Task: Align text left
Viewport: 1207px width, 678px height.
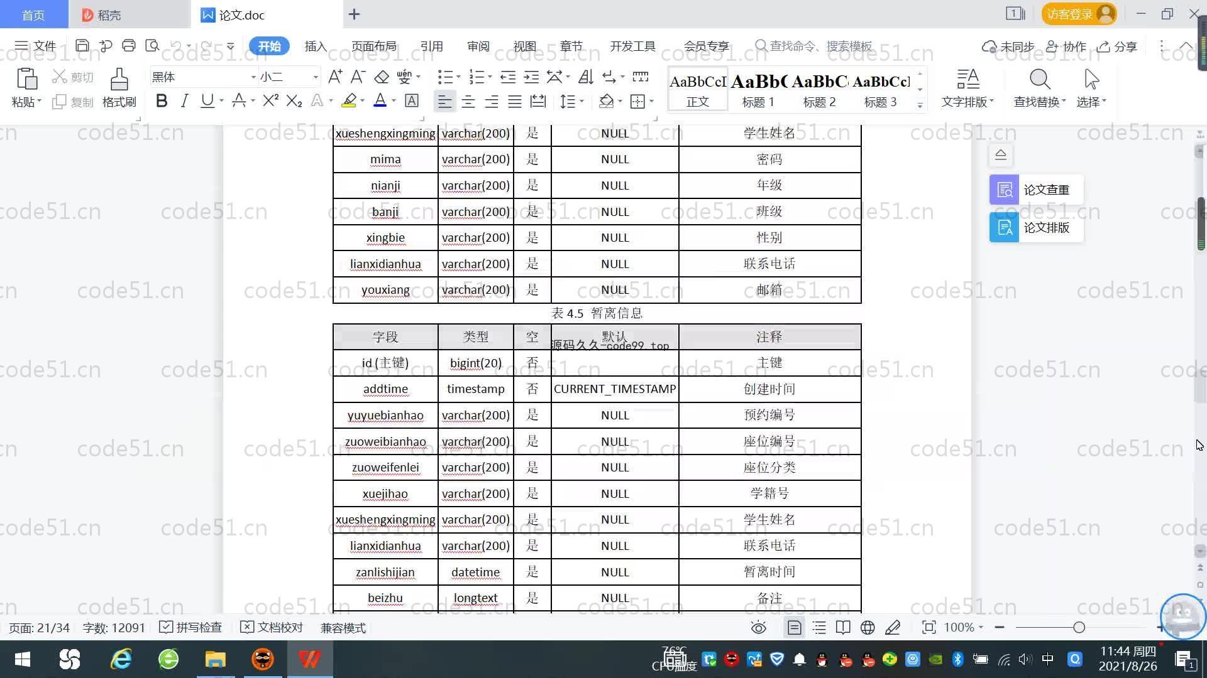Action: [x=444, y=101]
